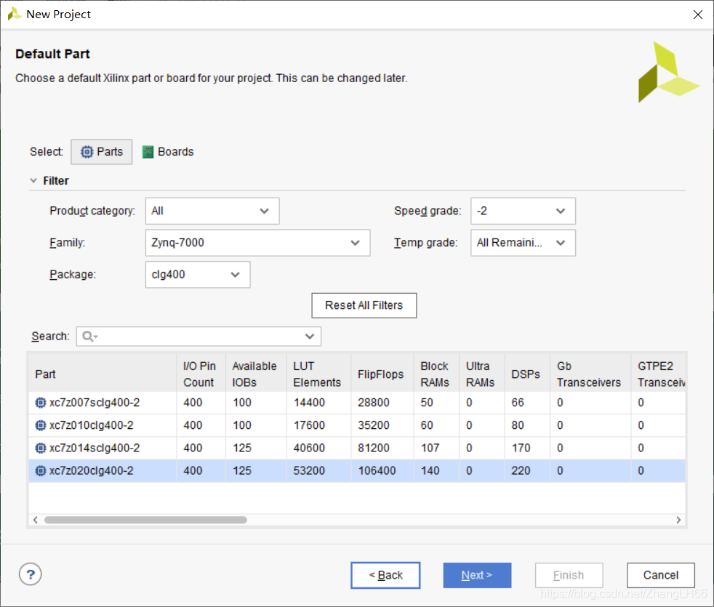Sort by I/O Pin Count column header

click(201, 374)
